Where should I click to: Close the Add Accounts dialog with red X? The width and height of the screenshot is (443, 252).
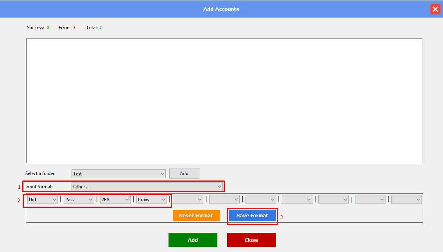pos(435,9)
